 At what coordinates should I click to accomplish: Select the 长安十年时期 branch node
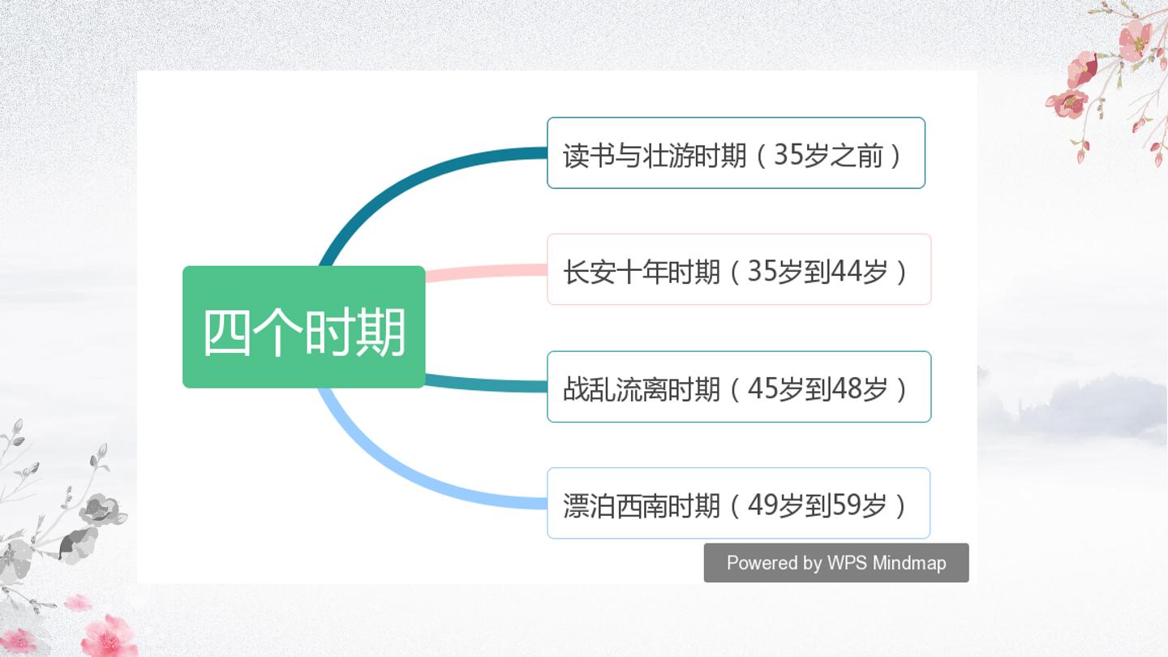coord(739,269)
